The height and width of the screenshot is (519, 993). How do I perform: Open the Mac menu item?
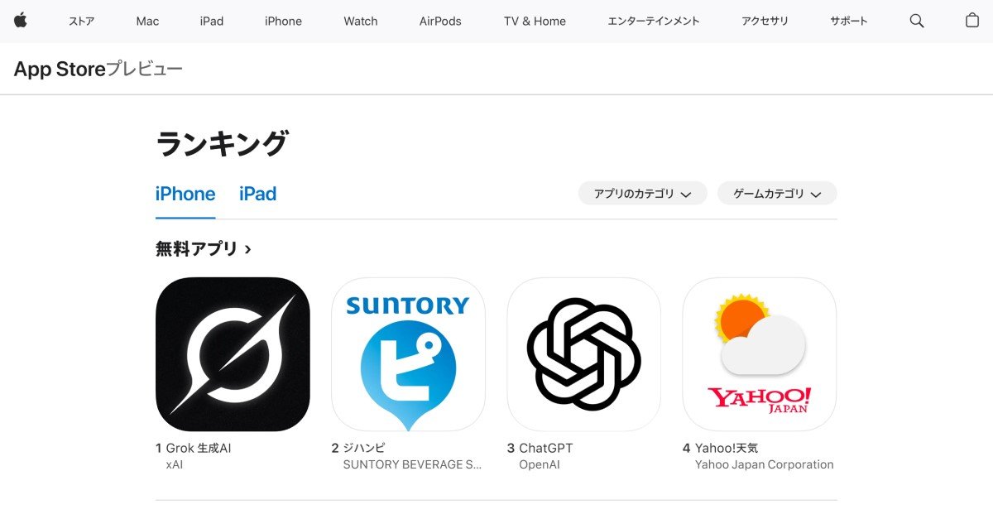[147, 22]
